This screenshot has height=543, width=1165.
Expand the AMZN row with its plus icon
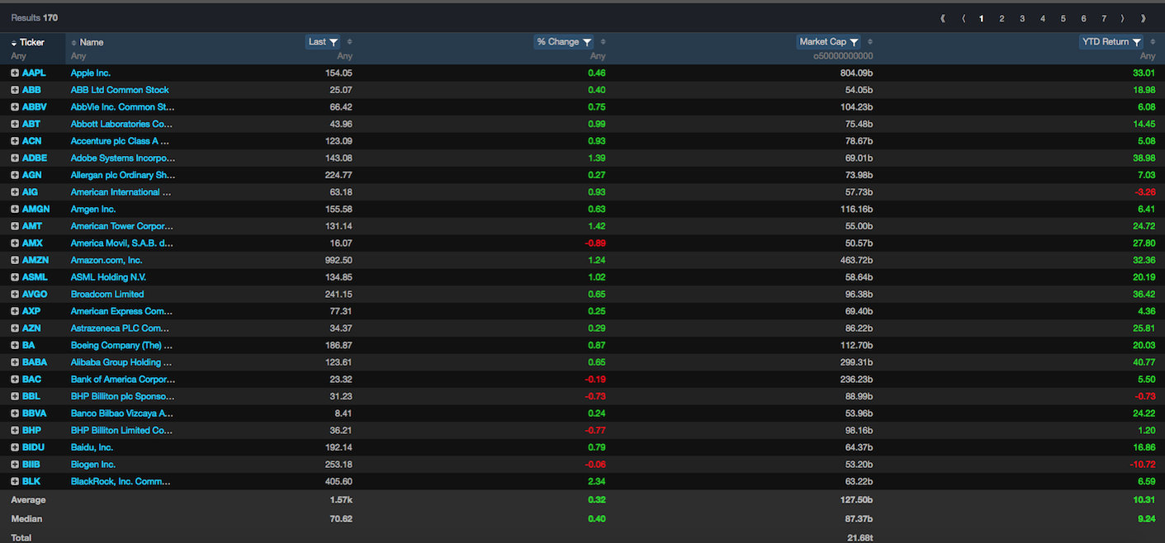[x=15, y=260]
